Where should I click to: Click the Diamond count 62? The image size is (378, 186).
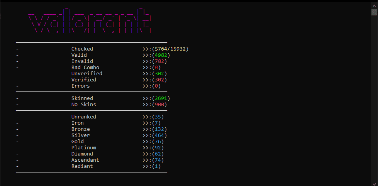pos(158,154)
